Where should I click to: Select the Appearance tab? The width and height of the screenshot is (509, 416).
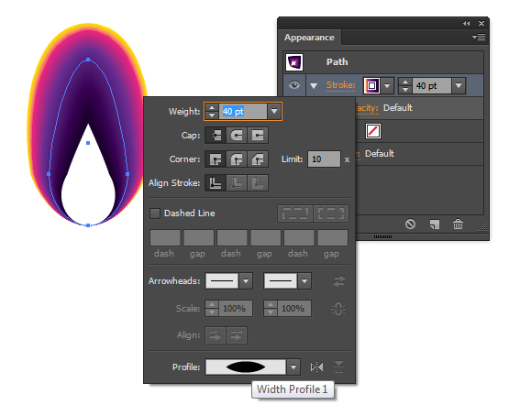click(309, 38)
